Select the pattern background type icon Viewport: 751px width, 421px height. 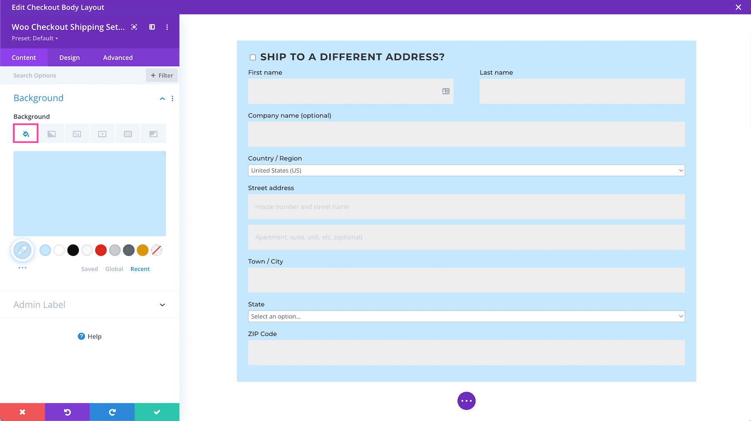(128, 133)
